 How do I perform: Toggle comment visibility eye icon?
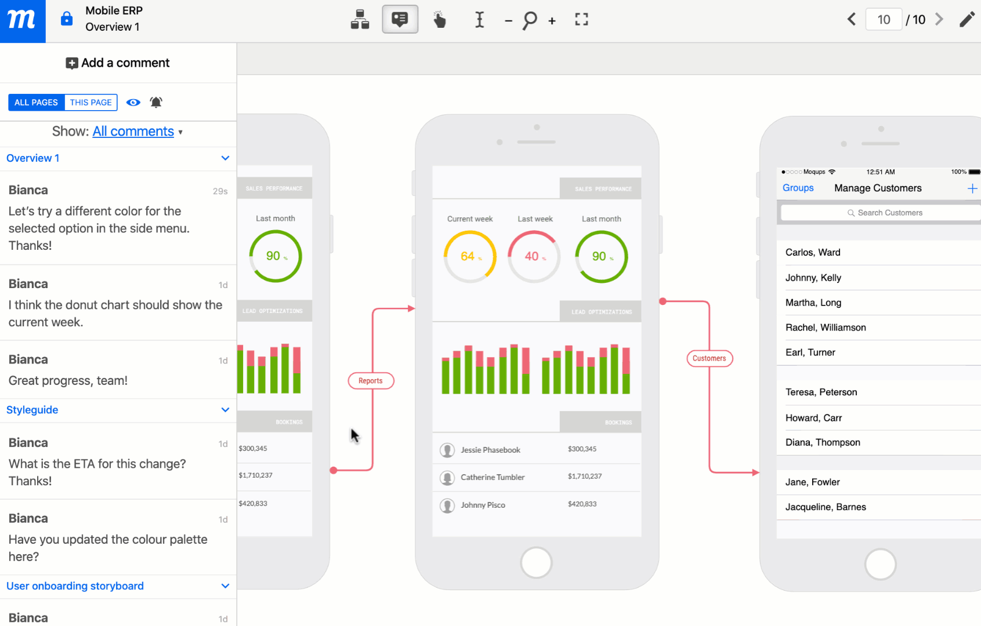click(x=133, y=103)
